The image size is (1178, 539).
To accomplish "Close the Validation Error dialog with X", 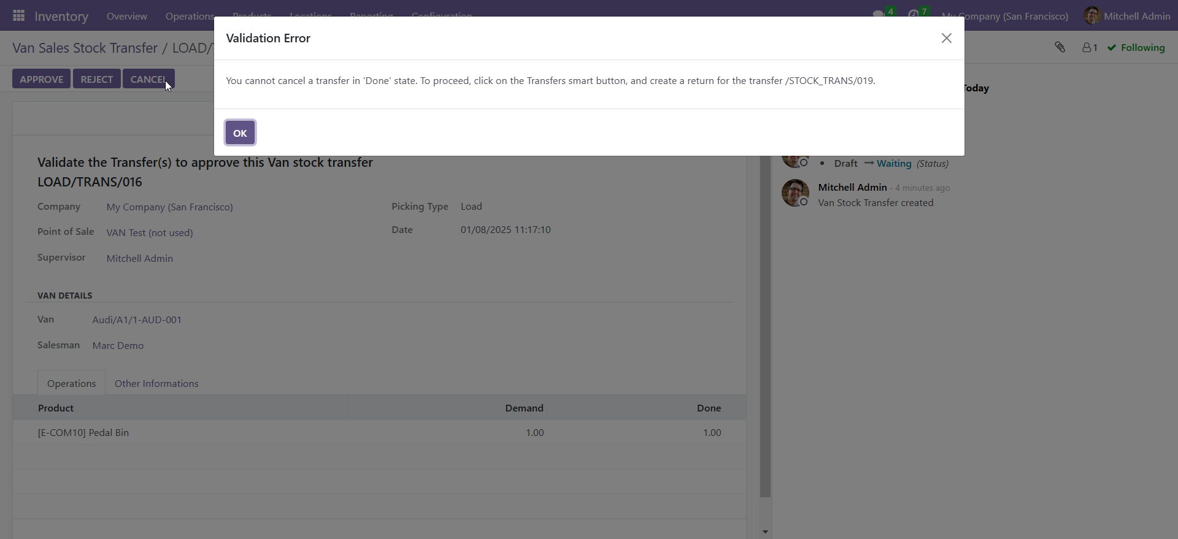I will point(946,38).
